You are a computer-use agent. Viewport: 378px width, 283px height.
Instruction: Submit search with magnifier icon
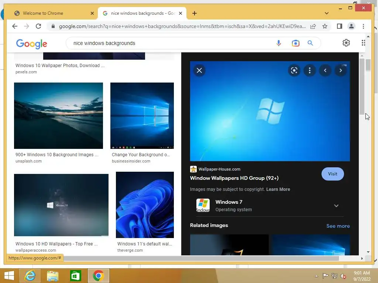pos(310,43)
